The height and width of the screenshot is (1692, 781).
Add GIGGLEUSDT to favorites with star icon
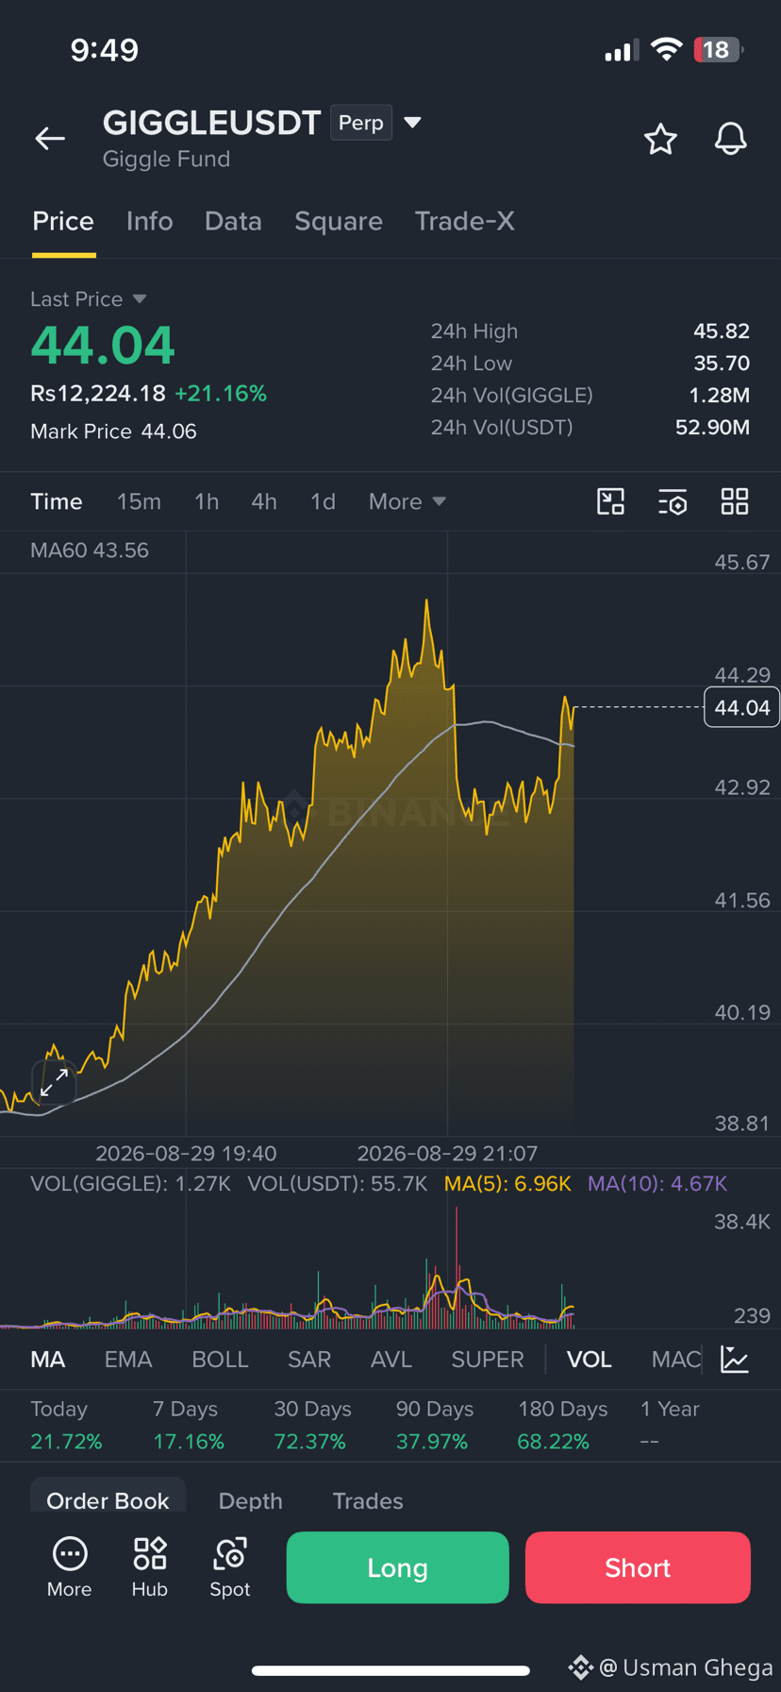pos(660,139)
